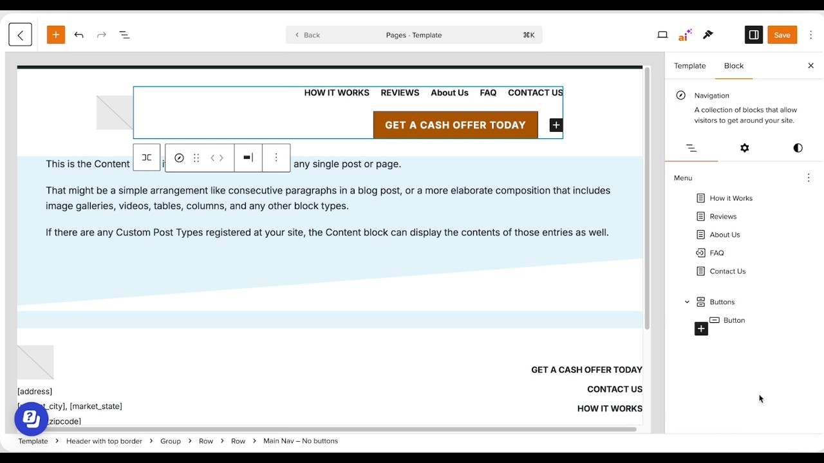Select Group in the breadcrumb

point(171,441)
